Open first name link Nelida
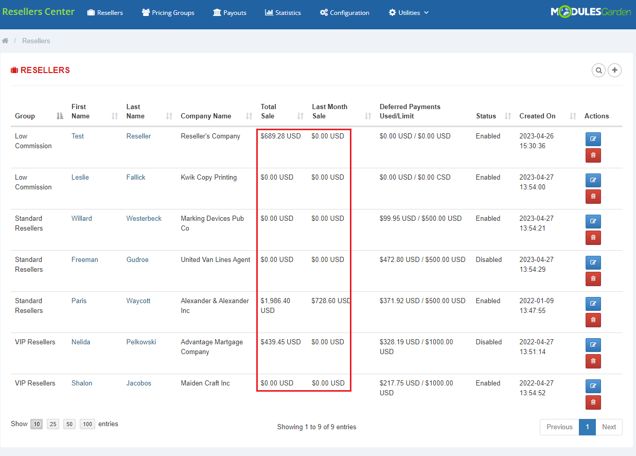 [81, 342]
